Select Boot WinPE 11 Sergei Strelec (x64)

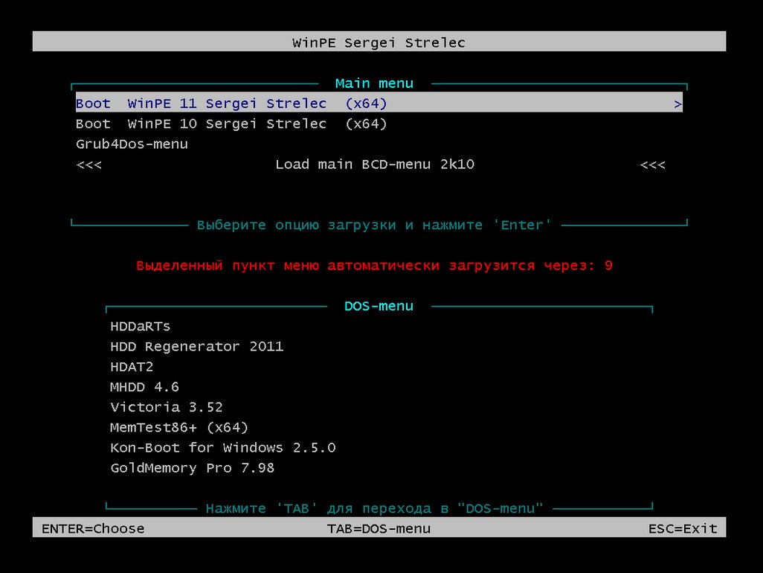pyautogui.click(x=231, y=104)
